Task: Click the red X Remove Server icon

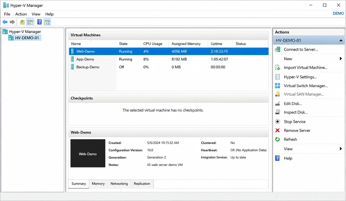Action: point(278,130)
